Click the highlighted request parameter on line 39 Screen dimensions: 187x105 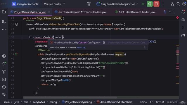coord(119,55)
